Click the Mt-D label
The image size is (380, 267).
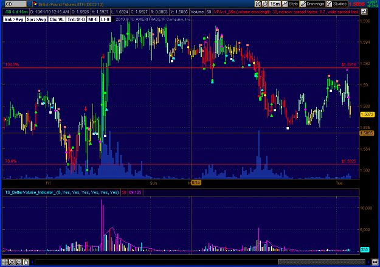[93, 19]
